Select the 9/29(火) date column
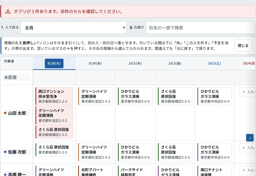This screenshot has height=176, width=256. (54, 63)
